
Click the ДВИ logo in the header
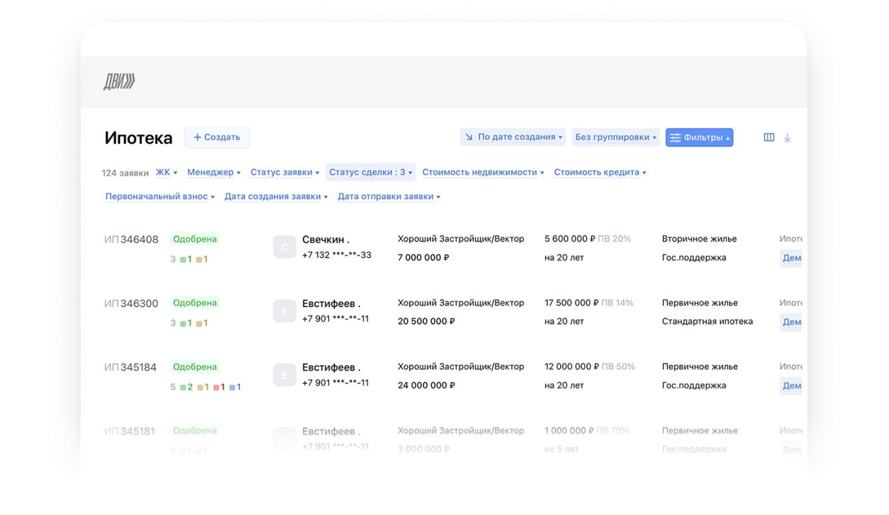[x=119, y=82]
